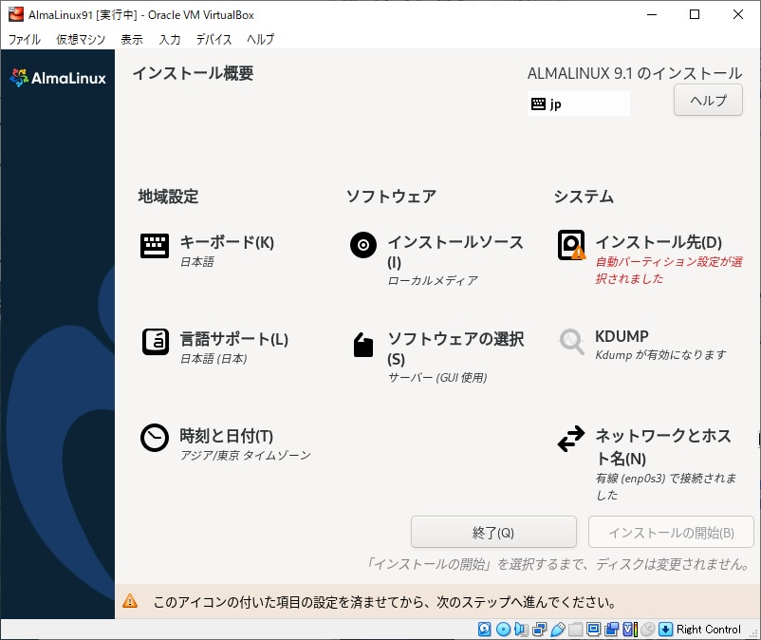Click the VirtualBox audio status icon

point(521,630)
